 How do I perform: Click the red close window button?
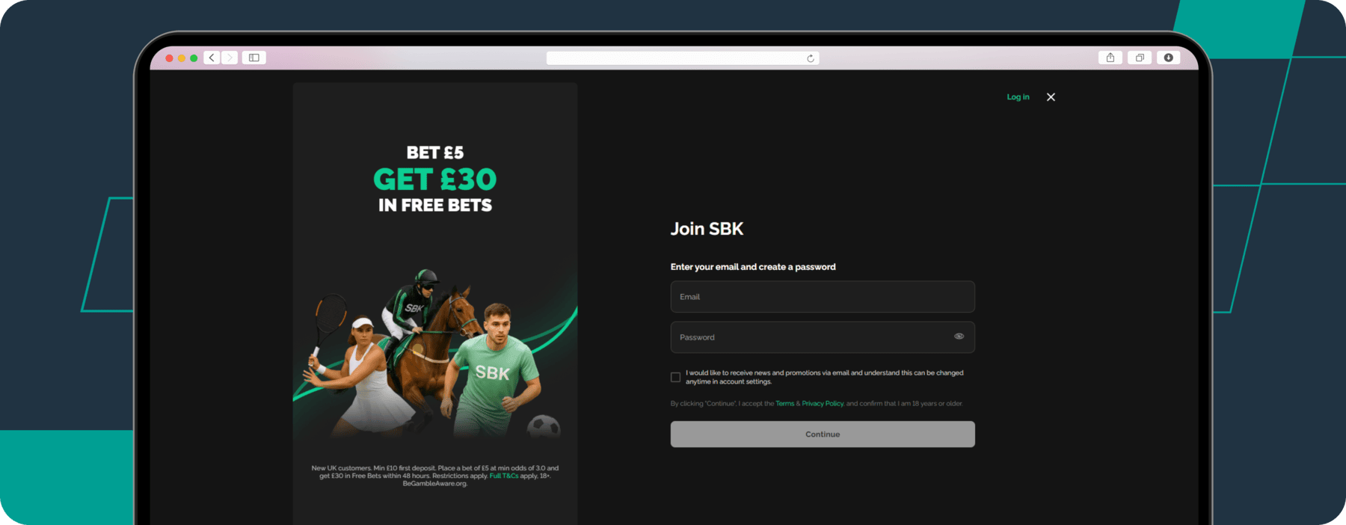click(x=170, y=58)
